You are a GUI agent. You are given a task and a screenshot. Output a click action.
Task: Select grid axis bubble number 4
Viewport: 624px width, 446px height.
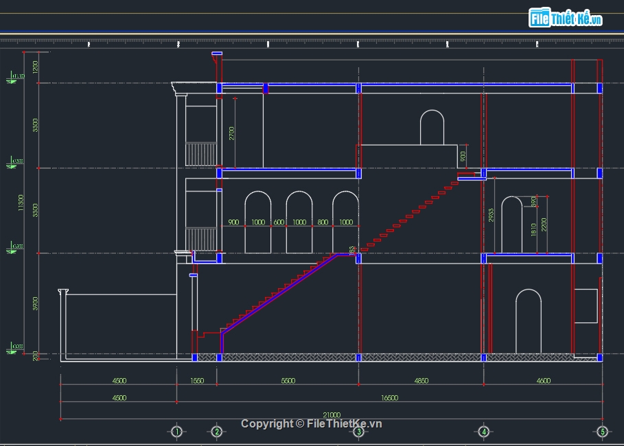(x=483, y=432)
